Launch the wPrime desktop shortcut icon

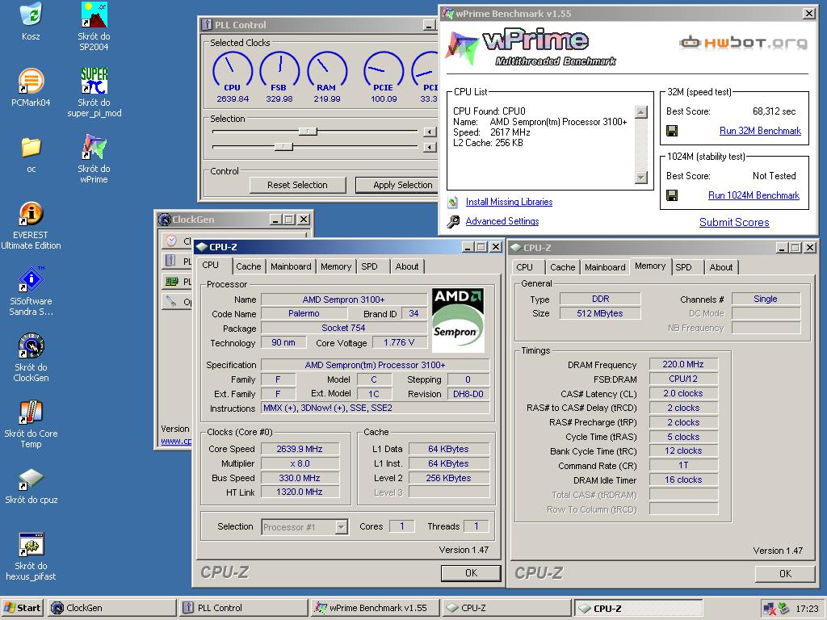pyautogui.click(x=94, y=147)
